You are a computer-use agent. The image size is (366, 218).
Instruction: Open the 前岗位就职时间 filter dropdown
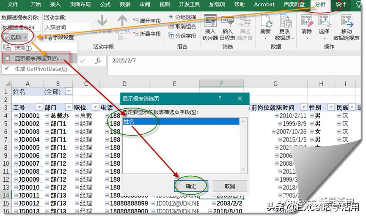(x=303, y=107)
